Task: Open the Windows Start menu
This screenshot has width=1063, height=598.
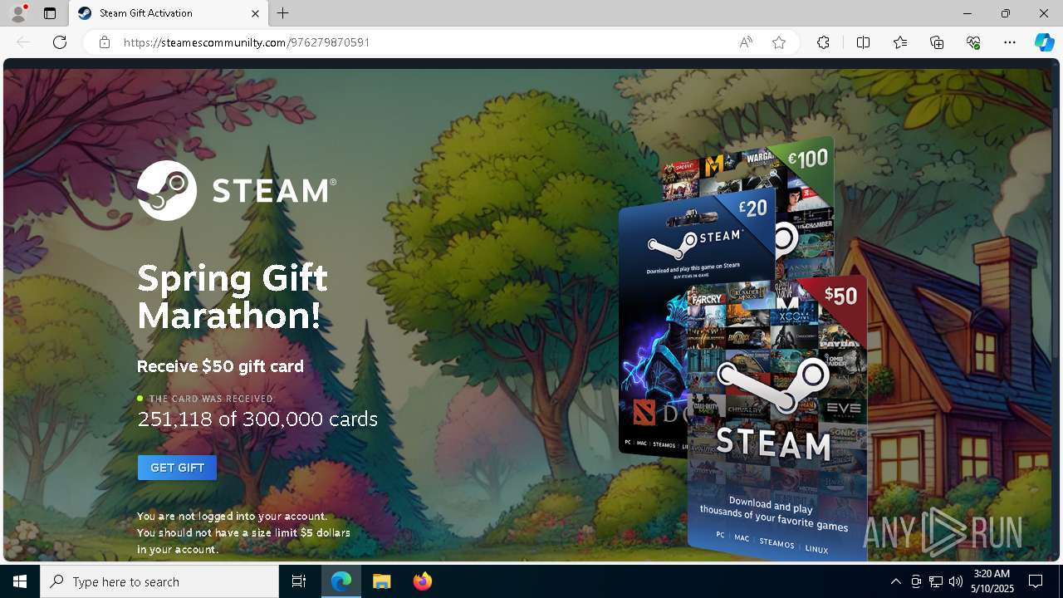Action: (x=20, y=581)
